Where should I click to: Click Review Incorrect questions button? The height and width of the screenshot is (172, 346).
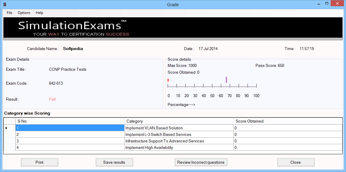201,162
